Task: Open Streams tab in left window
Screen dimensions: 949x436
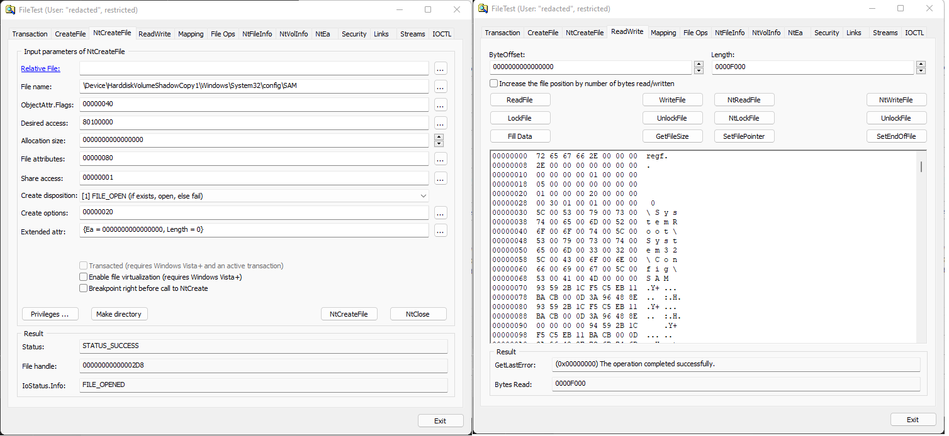Action: (x=413, y=34)
